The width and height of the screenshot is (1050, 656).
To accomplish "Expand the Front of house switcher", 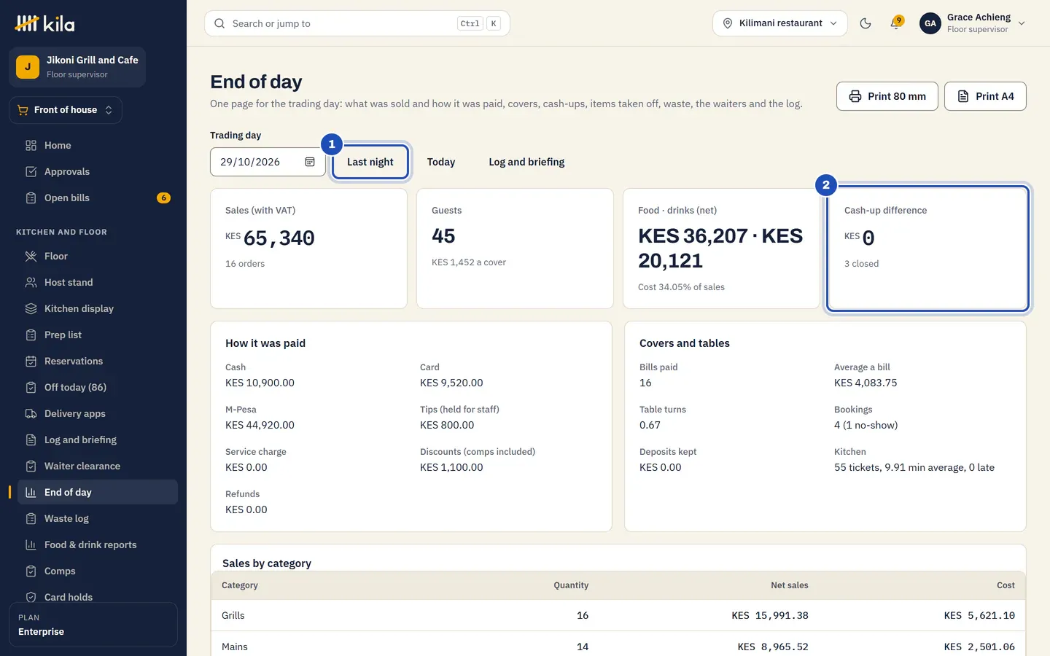I will (x=66, y=110).
